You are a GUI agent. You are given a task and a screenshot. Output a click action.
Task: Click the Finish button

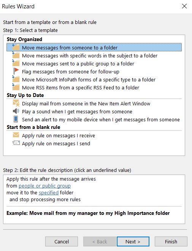tap(171, 241)
